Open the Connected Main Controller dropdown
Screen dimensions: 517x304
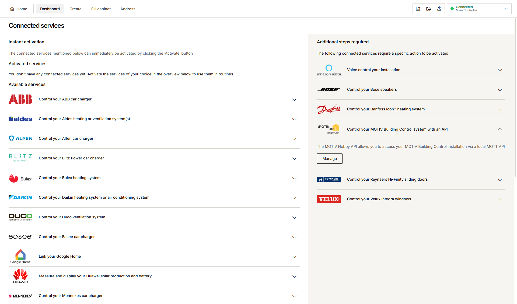tap(479, 9)
